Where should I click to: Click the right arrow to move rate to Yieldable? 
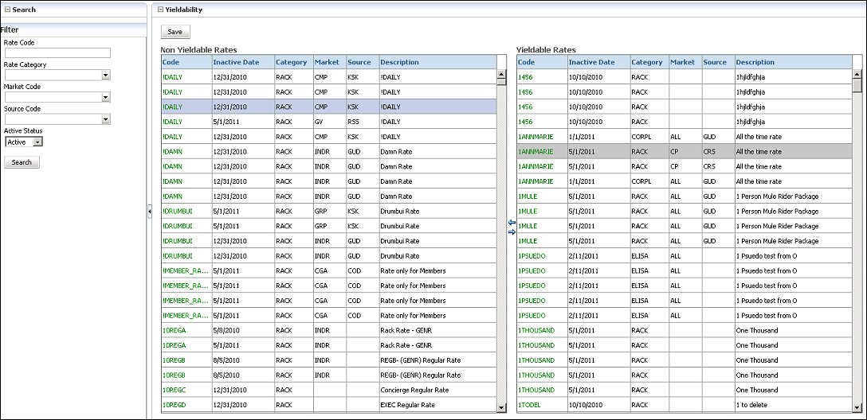coord(512,231)
